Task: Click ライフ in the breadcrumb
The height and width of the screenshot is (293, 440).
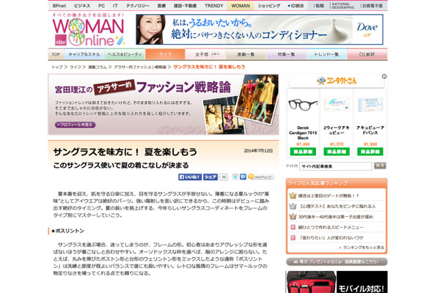Action: pyautogui.click(x=76, y=67)
